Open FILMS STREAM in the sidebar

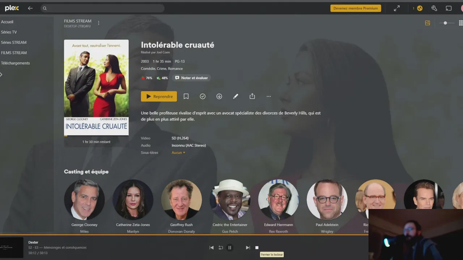point(14,53)
